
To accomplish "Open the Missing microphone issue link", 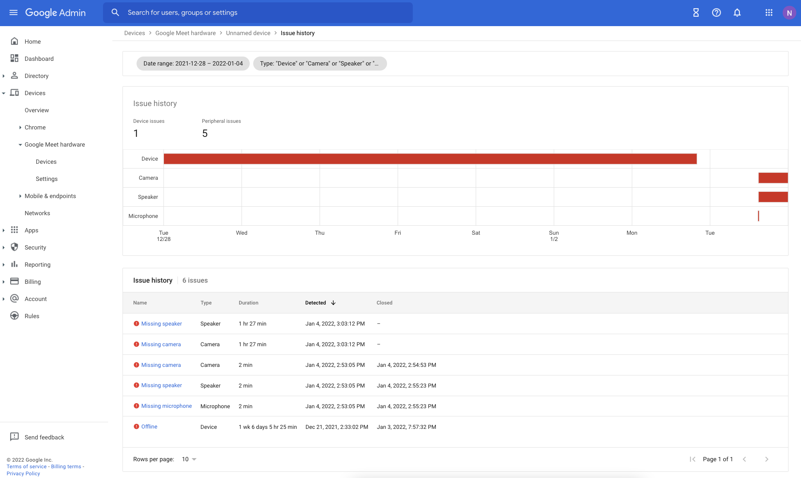I will [166, 406].
